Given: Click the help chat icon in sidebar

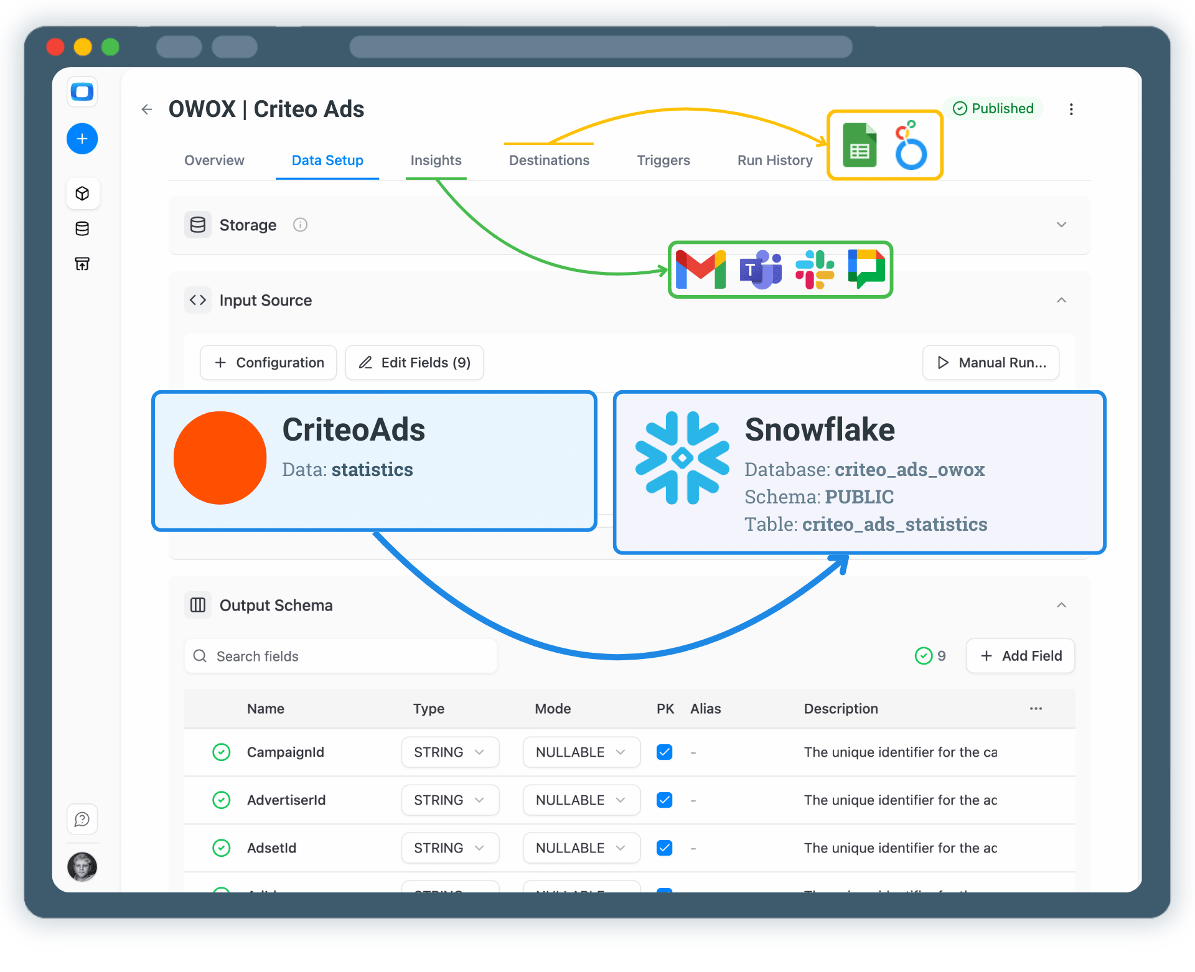Looking at the screenshot, I should (82, 819).
